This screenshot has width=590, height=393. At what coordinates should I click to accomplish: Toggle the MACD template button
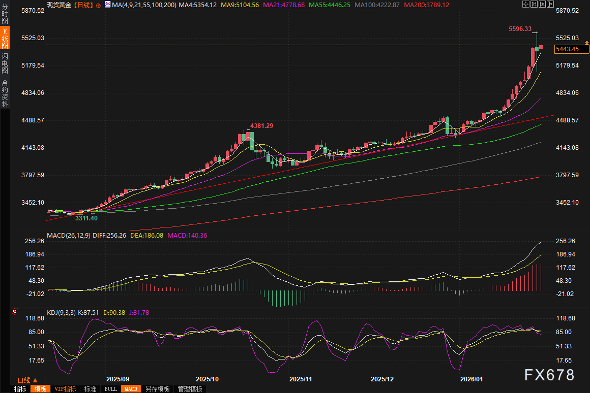(x=131, y=389)
